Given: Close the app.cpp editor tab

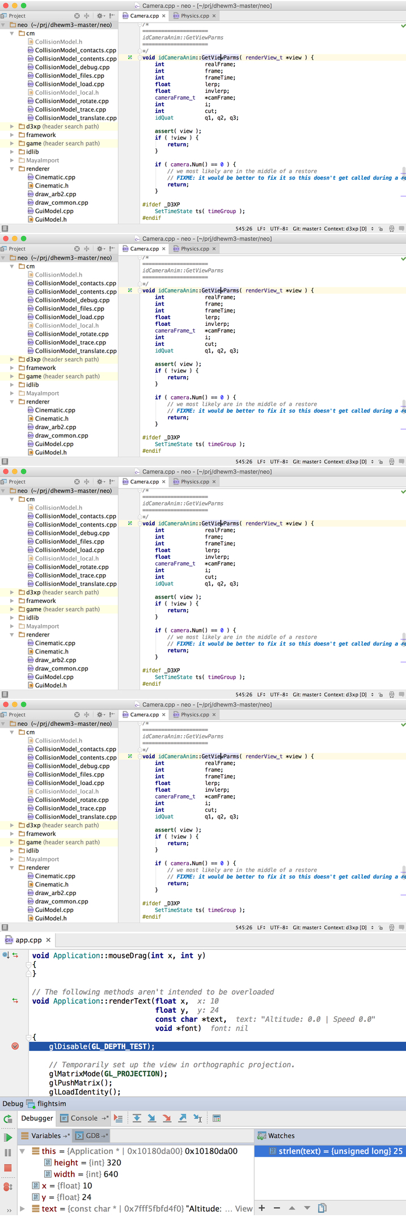Looking at the screenshot, I should click(x=48, y=940).
